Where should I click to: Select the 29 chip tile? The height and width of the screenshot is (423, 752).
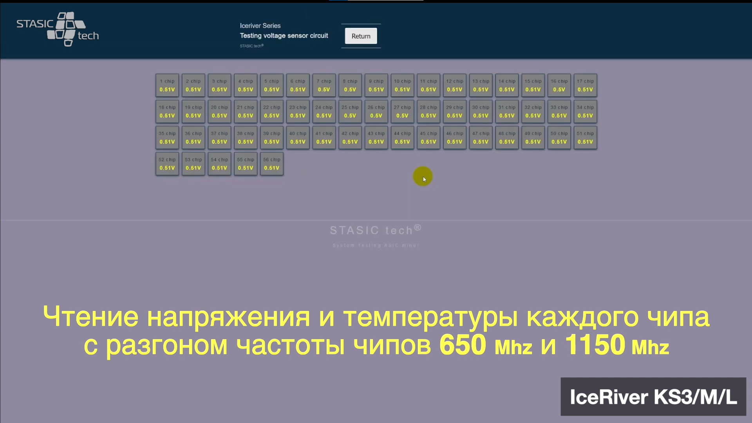pos(455,112)
